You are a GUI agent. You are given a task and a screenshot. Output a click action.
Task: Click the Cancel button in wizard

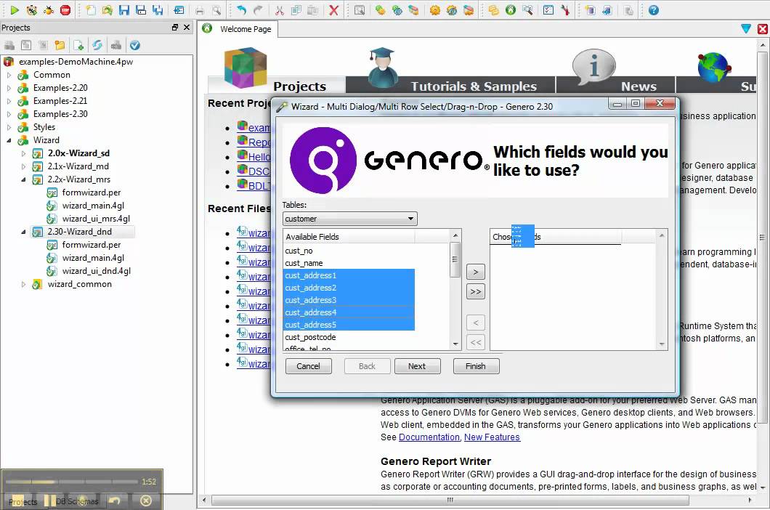pos(309,366)
